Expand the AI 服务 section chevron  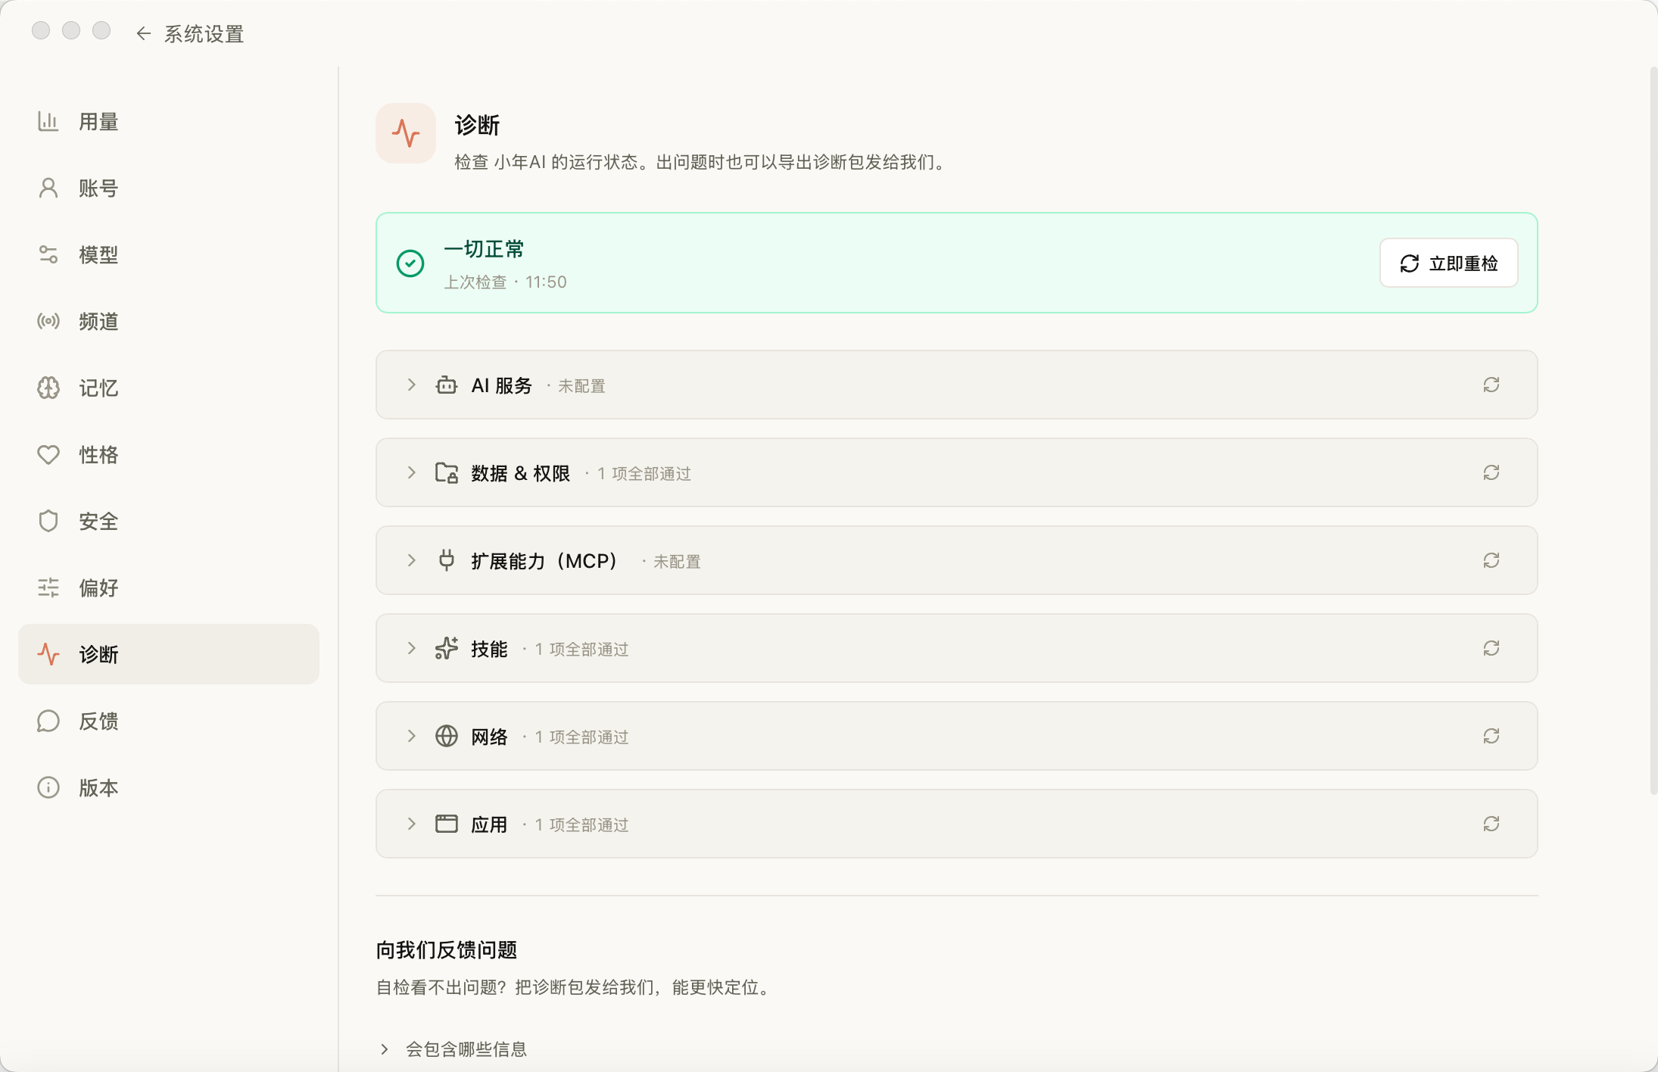[412, 385]
